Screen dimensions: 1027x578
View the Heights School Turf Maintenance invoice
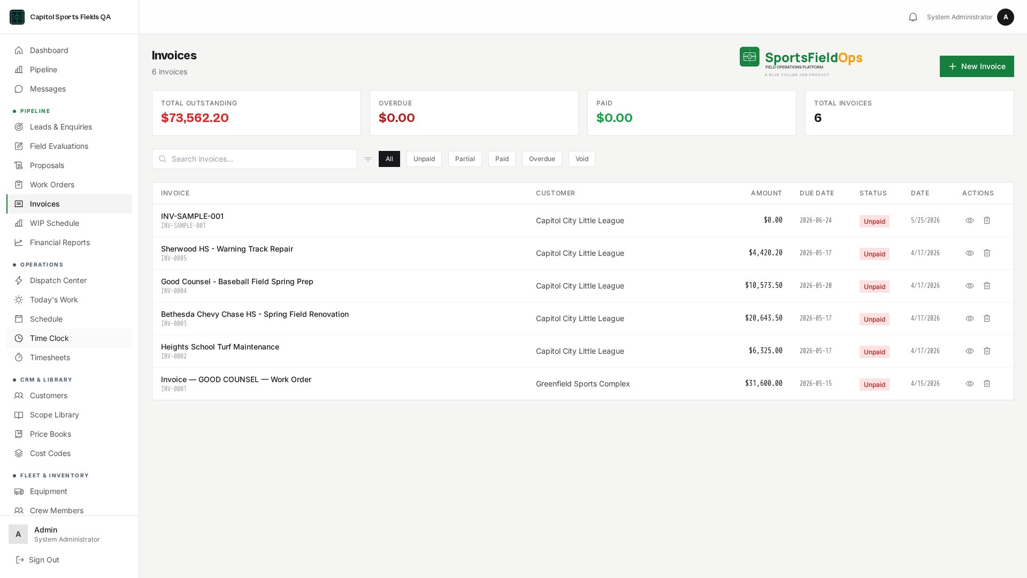click(970, 351)
